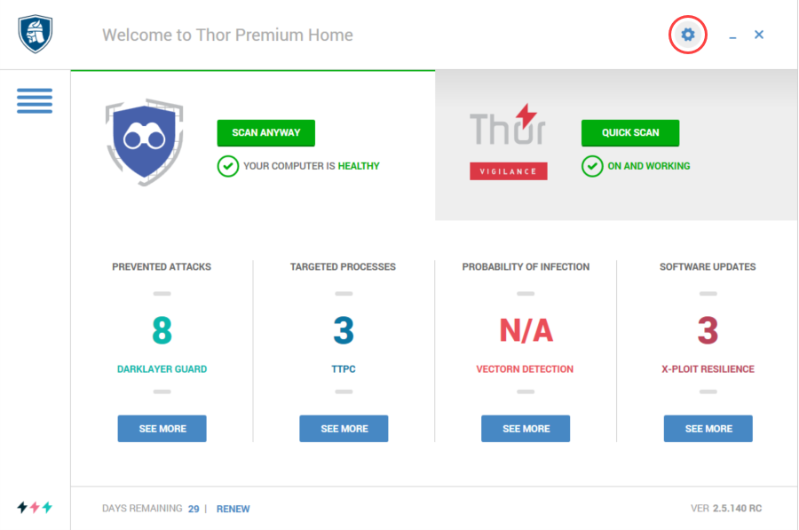Open the hamburger menu in sidebar
The image size is (799, 530).
(35, 101)
